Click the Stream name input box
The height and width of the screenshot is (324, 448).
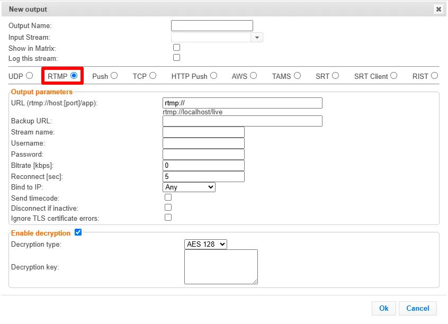coord(203,132)
